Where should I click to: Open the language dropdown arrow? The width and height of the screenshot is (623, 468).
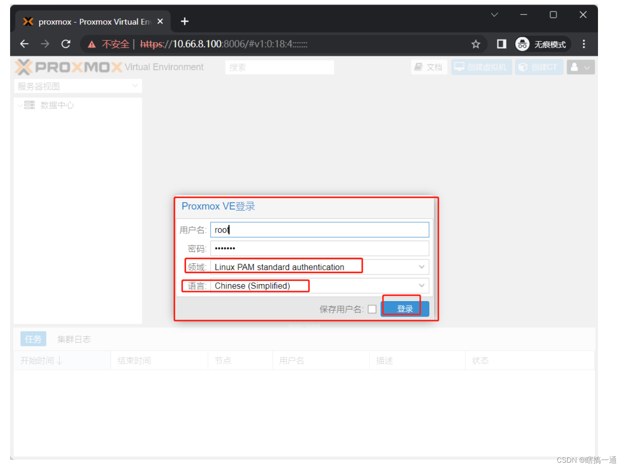[x=422, y=286]
